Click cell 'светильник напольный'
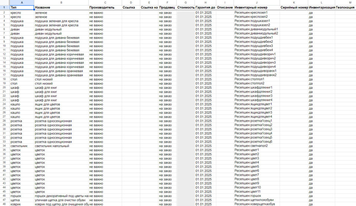Viewport: 356px width, 206px height. tap(61, 146)
